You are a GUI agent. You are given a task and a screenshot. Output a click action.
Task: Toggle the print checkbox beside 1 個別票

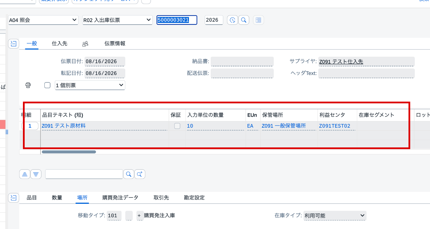tap(48, 85)
